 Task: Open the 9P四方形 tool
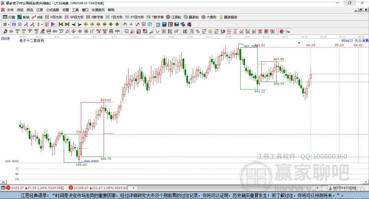[x=74, y=17]
